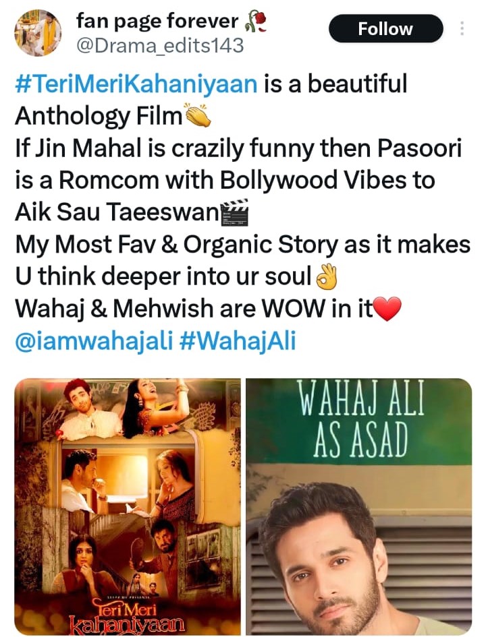Click the clapping hands emoji
The height and width of the screenshot is (637, 486).
pos(197,116)
